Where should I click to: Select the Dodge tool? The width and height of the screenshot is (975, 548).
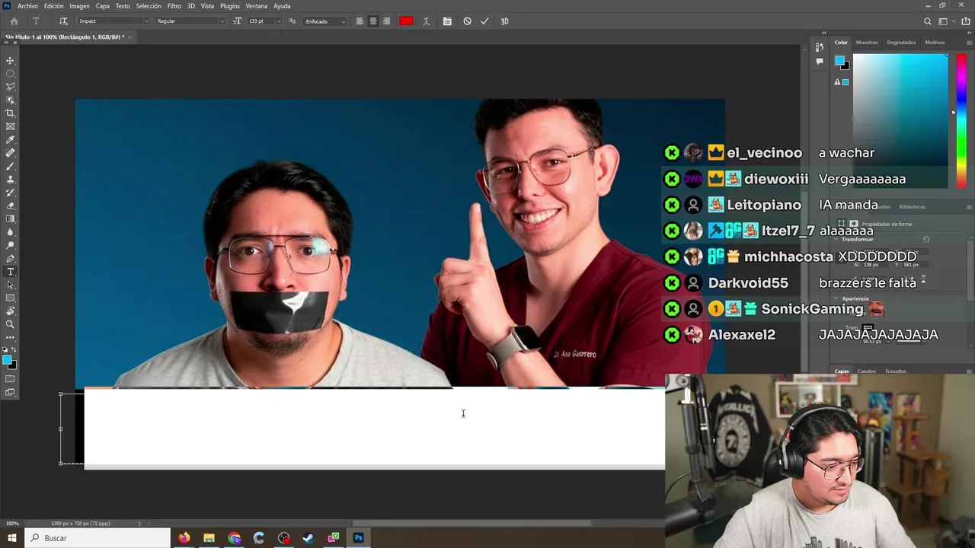pos(11,245)
